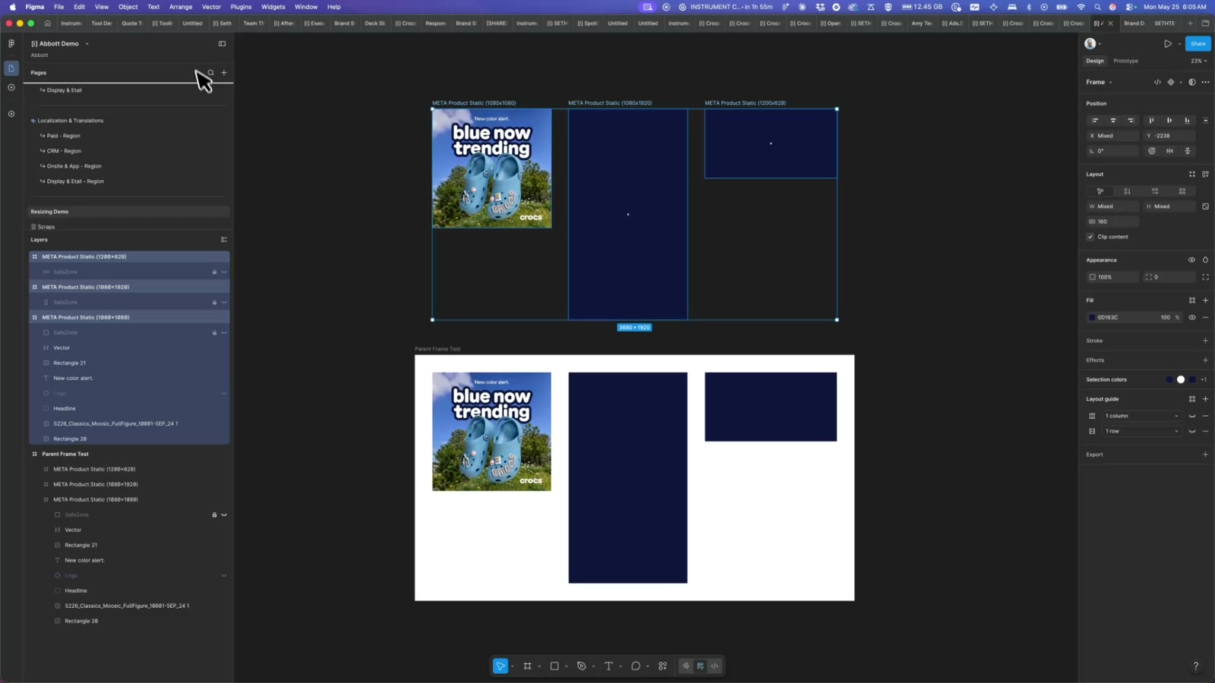
Task: Toggle visibility of the 1 row guide
Action: pos(1192,431)
